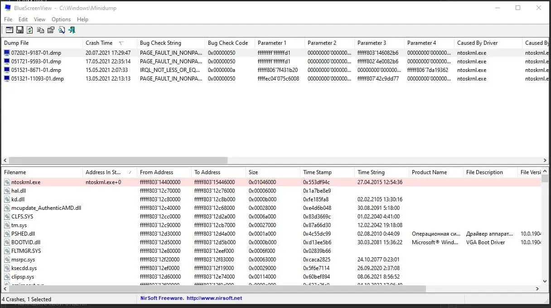Click file icon beside hal.dll
Image resolution: width=551 pixels, height=308 pixels.
[x=7, y=191]
